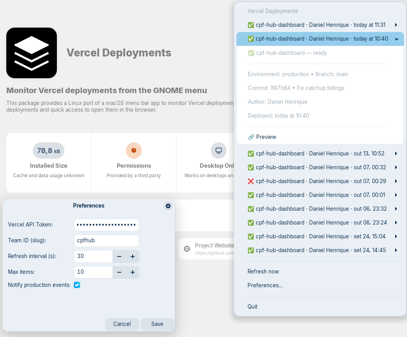The height and width of the screenshot is (337, 407).
Task: Click the Save button
Action: (157, 324)
